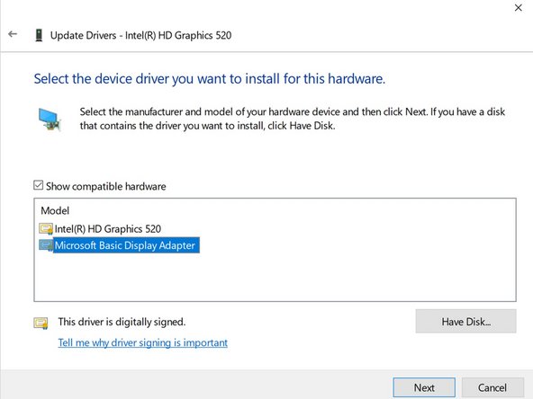Open Tell me why driver signing is important
This screenshot has width=533, height=399.
point(143,342)
